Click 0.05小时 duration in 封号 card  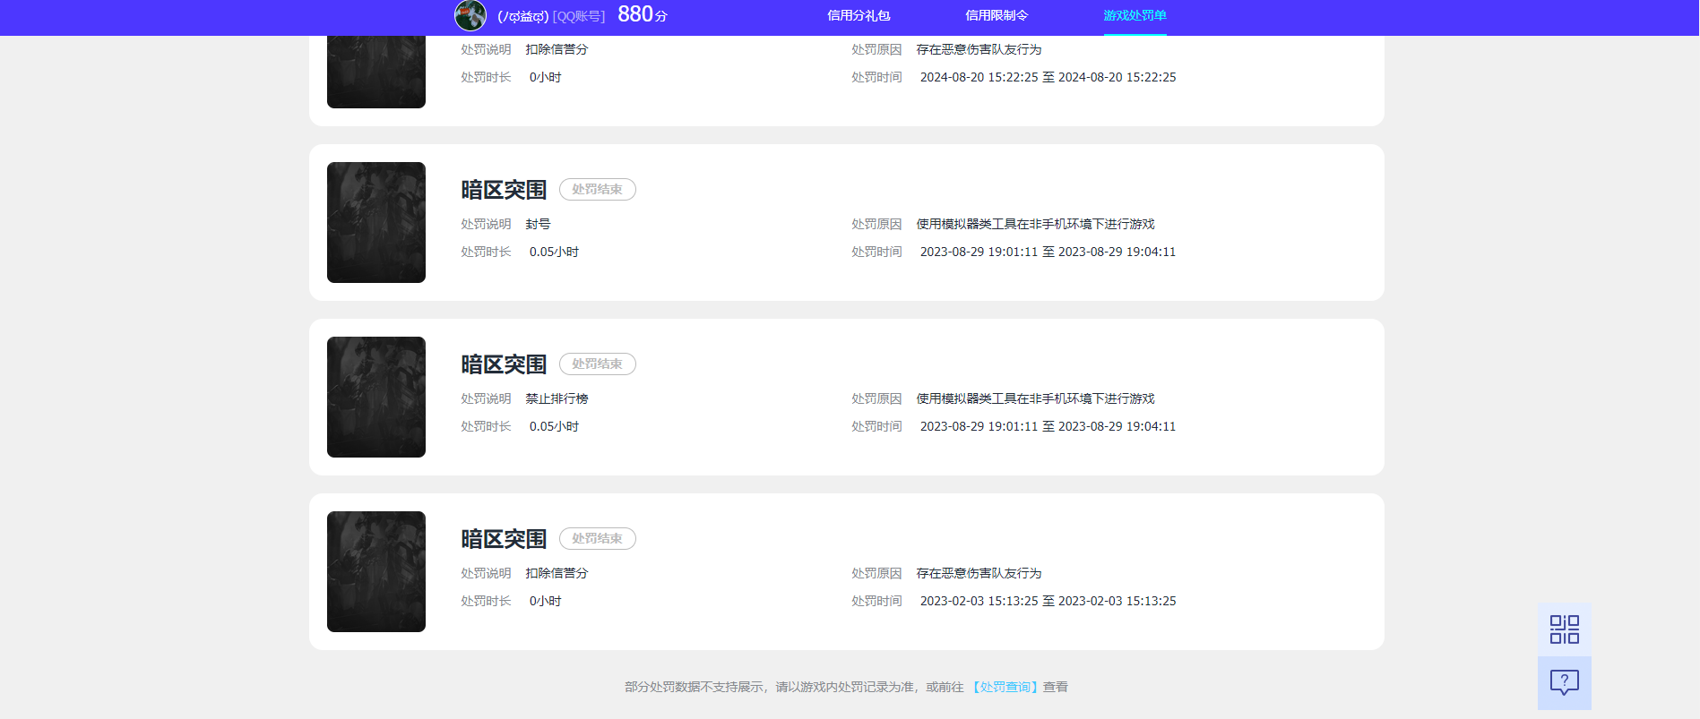point(554,252)
